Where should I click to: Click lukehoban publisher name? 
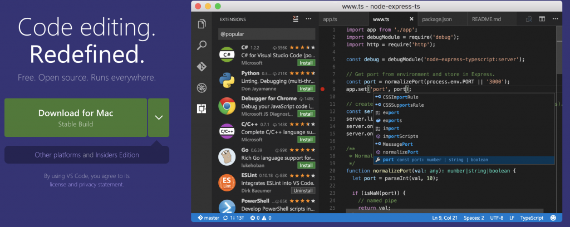pos(253,165)
